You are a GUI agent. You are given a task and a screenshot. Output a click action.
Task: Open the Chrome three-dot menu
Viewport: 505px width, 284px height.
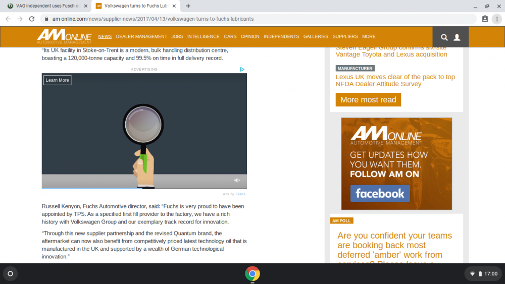coord(497,19)
